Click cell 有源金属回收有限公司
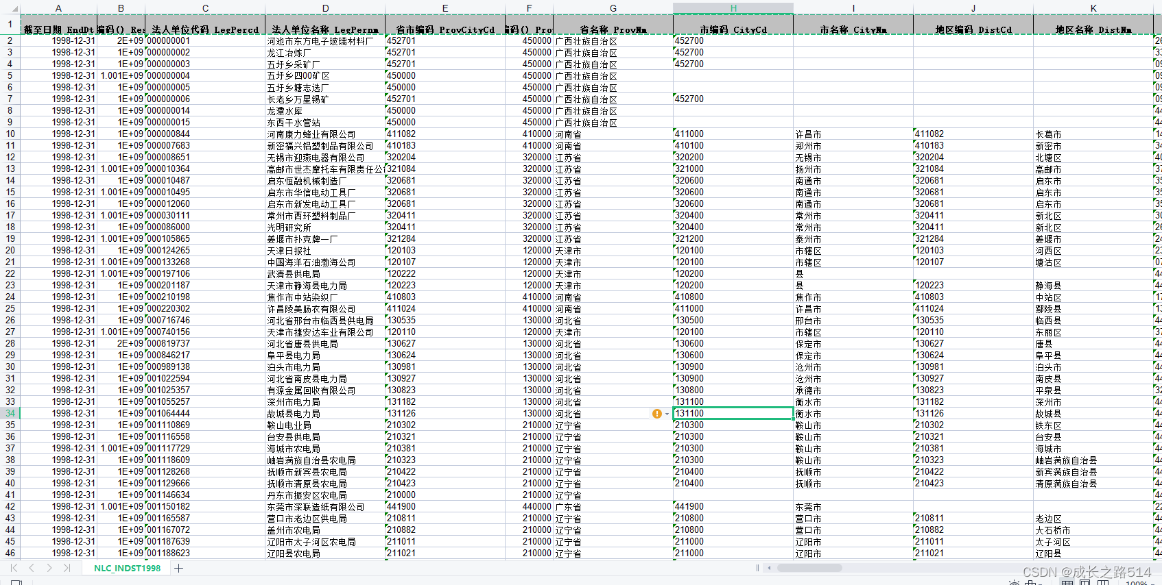 coord(325,390)
